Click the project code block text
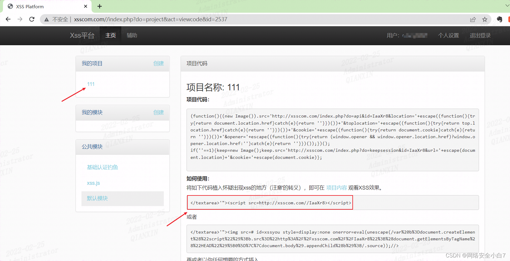510x261 pixels. pyautogui.click(x=333, y=140)
